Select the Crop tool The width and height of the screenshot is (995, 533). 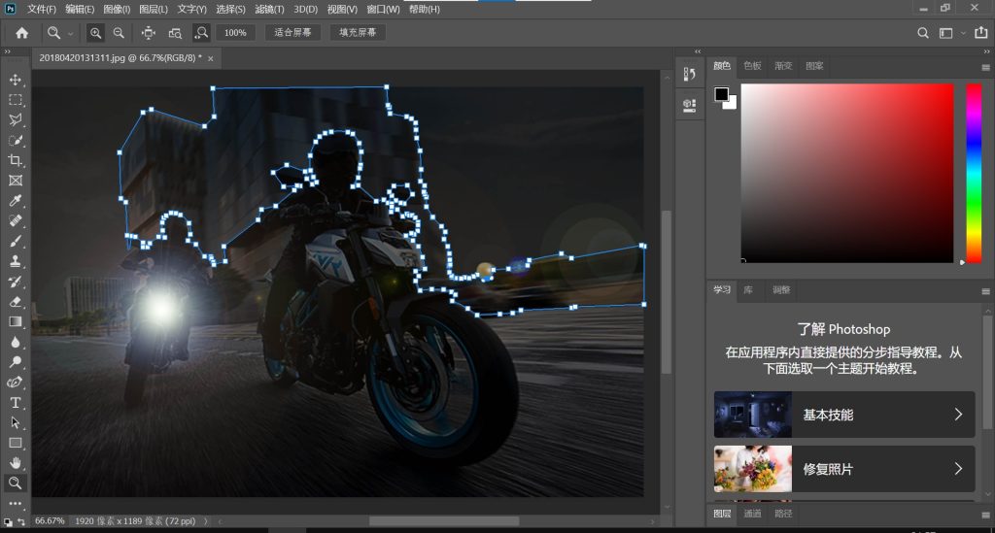pos(15,160)
